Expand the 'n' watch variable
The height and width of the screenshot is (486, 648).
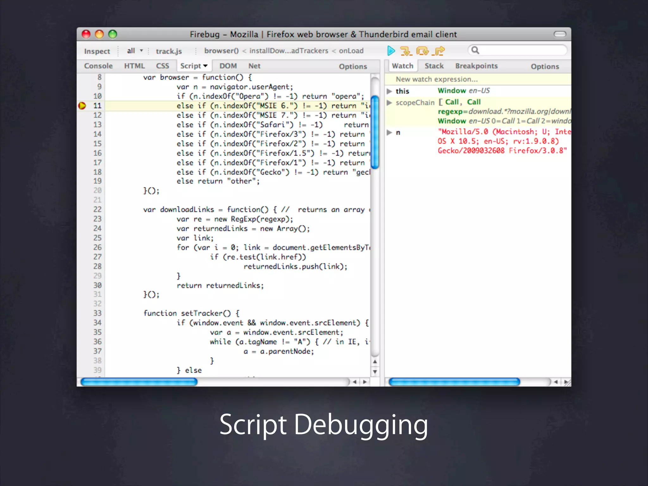point(389,132)
